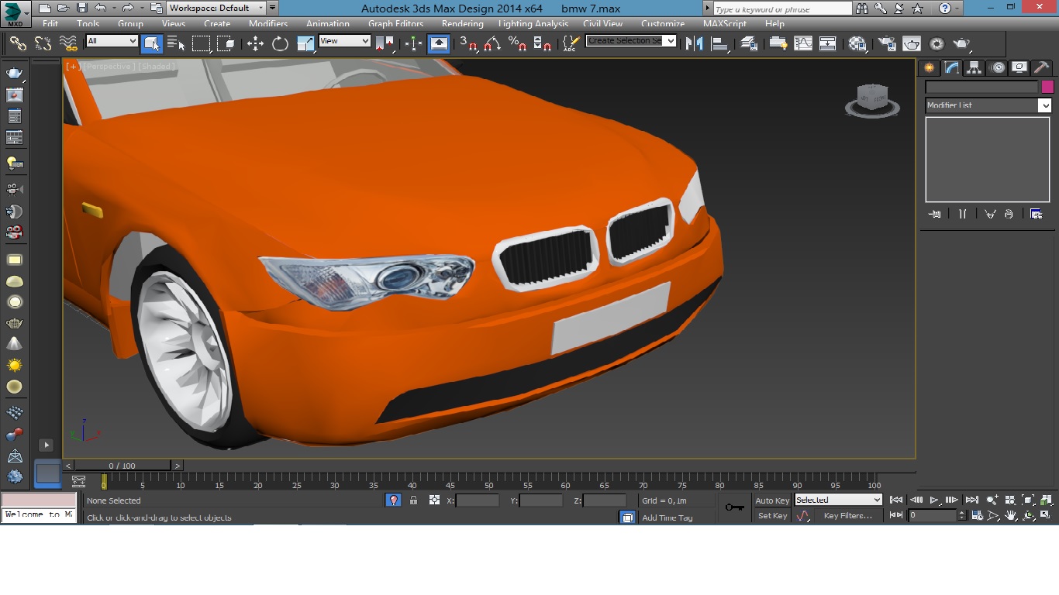Click the Set Key button
The image size is (1059, 595).
point(772,516)
